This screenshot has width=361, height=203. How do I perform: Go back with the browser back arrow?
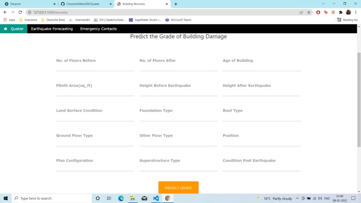click(x=5, y=12)
